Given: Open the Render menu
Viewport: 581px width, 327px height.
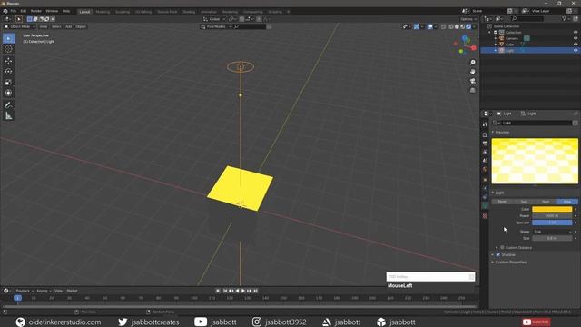Looking at the screenshot, I should pos(36,11).
